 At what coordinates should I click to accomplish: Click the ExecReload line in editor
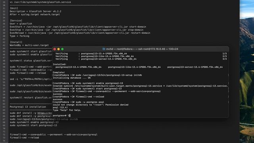click(x=80, y=33)
